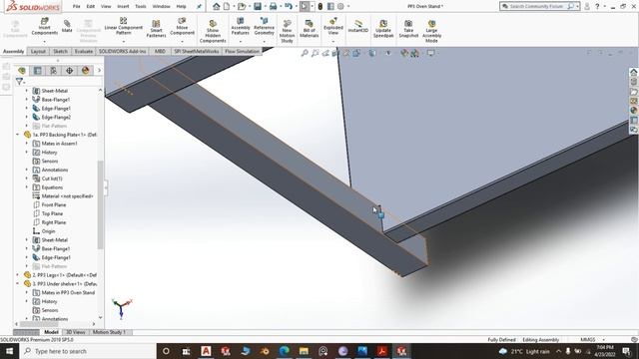Open the FeatureManager design tree tab

point(22,71)
